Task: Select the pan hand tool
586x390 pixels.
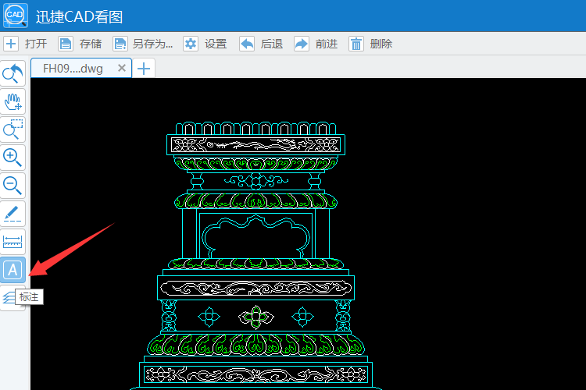Action: [x=13, y=101]
